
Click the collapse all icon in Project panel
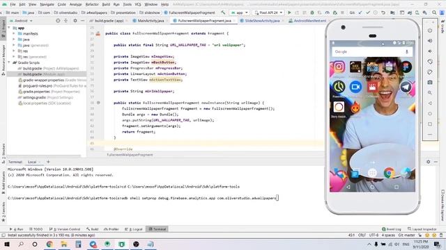(66, 21)
